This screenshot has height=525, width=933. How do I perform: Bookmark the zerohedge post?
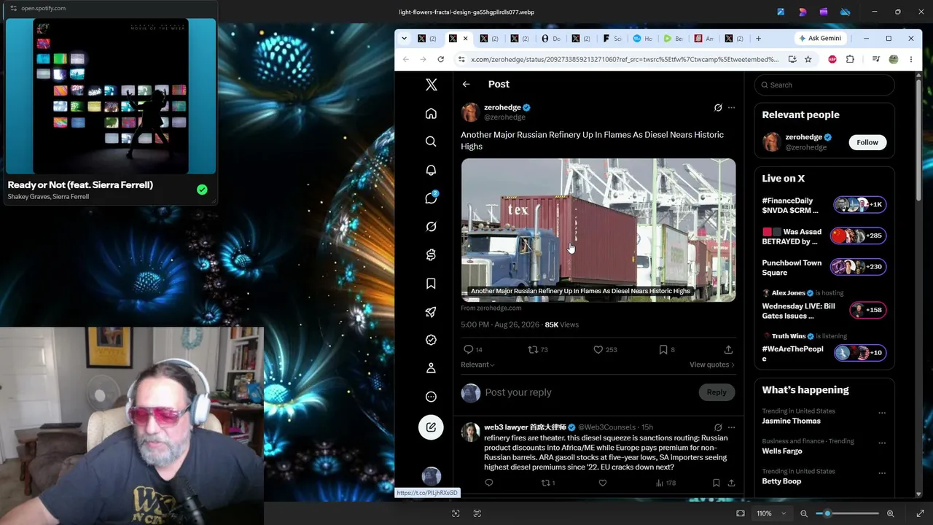(663, 350)
